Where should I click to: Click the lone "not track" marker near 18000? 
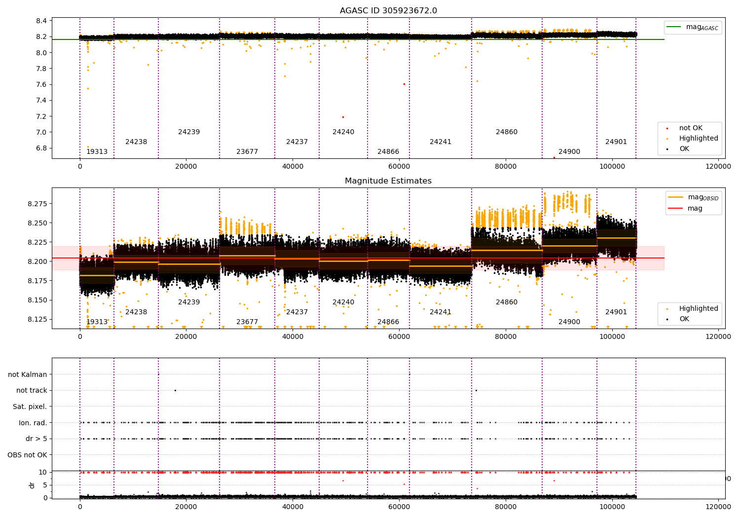175,390
